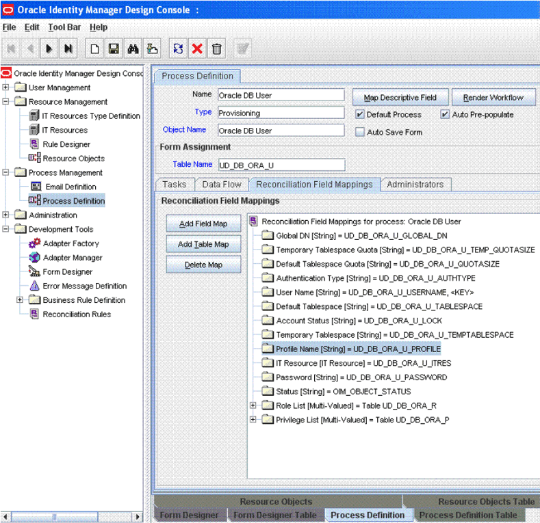Click the trash can toolbar icon
This screenshot has height=523, width=540.
[x=217, y=49]
